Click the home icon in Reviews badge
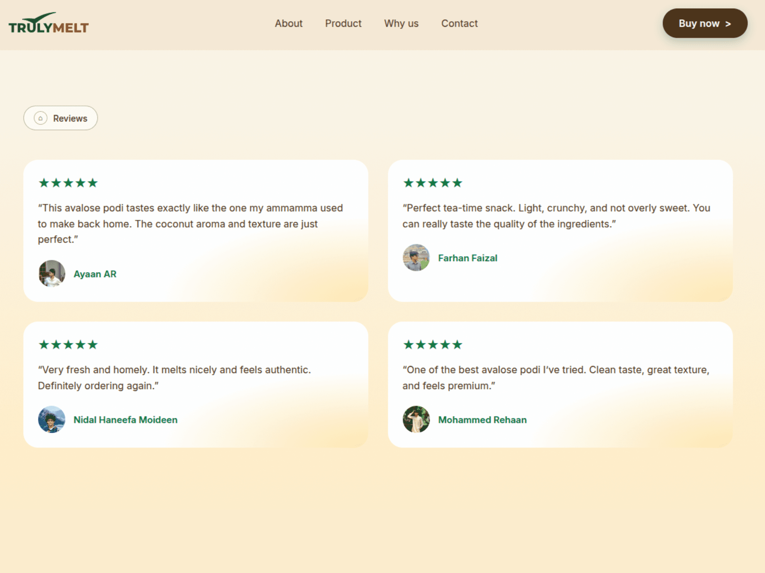Screen dimensions: 765x573 (x=40, y=118)
